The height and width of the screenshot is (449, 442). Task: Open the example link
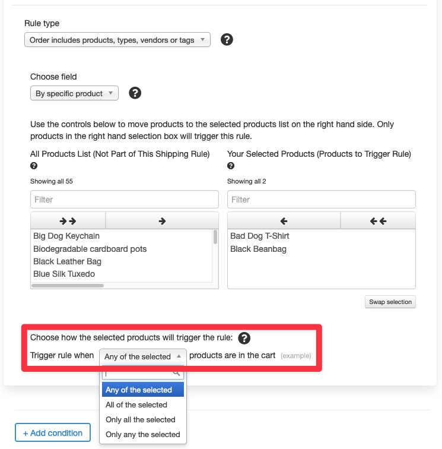tap(296, 356)
